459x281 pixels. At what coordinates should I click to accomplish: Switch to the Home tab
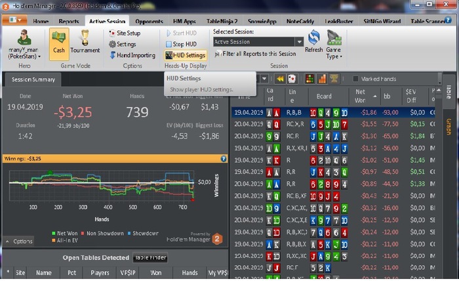[41, 21]
